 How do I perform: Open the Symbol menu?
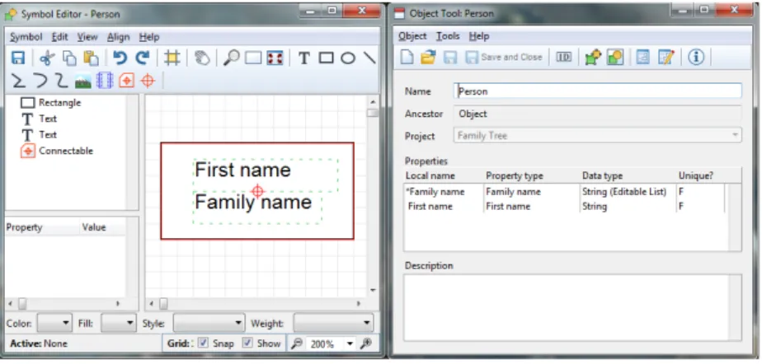[26, 37]
